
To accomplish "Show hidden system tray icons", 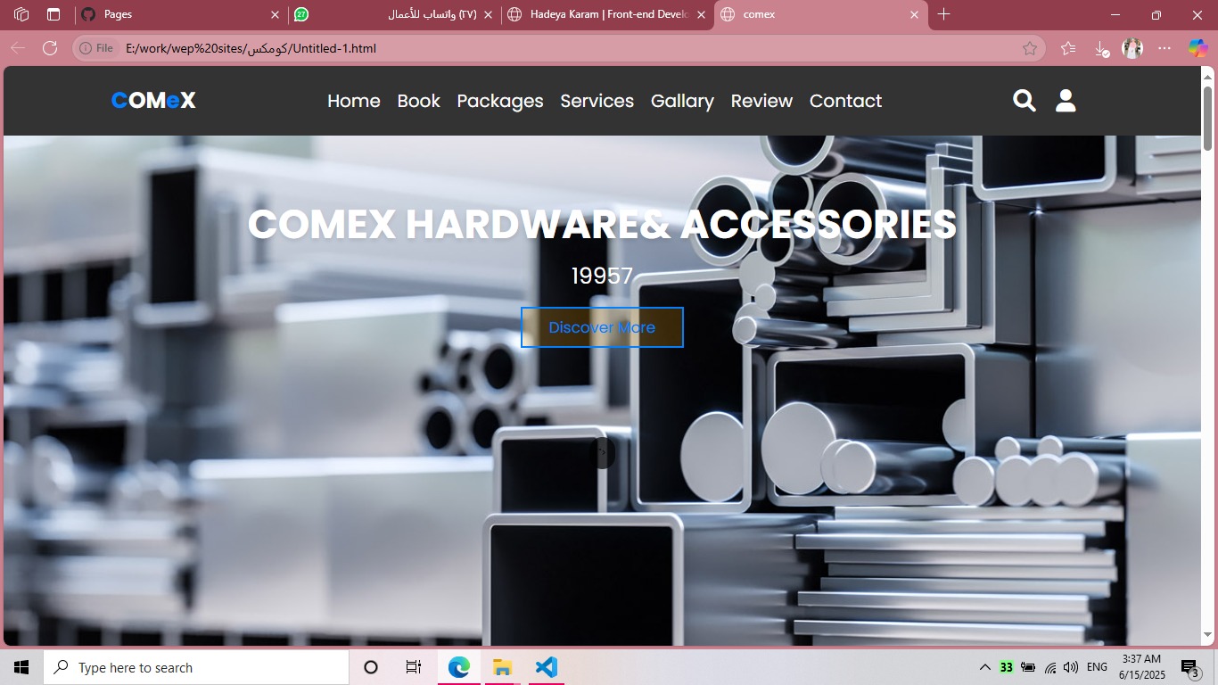I will 984,667.
